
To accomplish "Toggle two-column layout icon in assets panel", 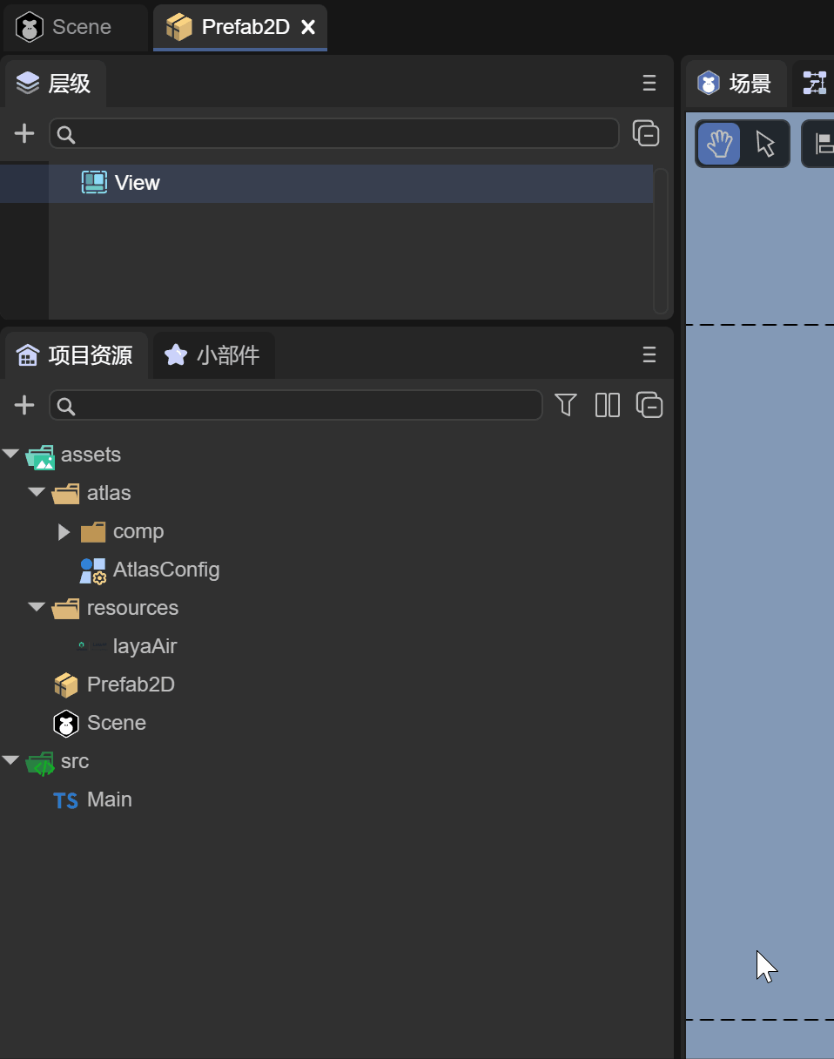I will pos(607,405).
